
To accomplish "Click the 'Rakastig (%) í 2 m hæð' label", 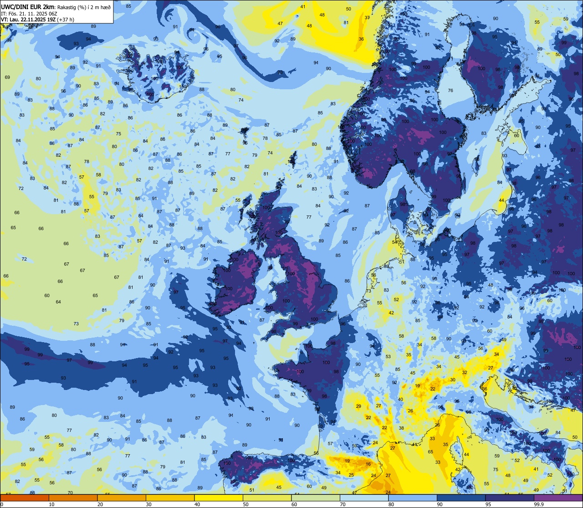I will pos(84,7).
